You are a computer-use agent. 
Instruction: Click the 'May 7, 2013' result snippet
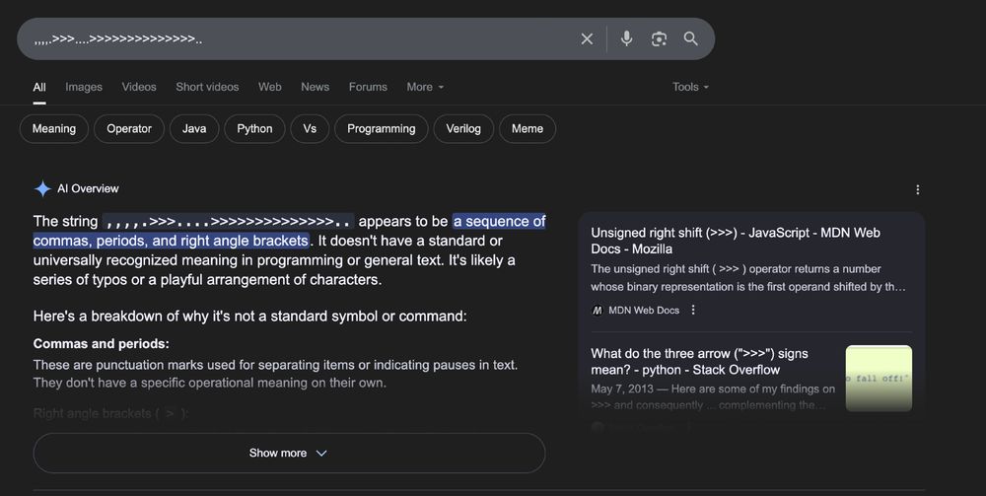coord(713,396)
